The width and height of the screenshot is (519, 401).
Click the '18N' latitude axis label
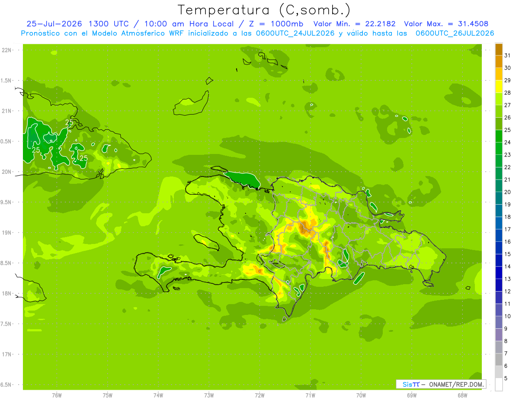[7, 293]
